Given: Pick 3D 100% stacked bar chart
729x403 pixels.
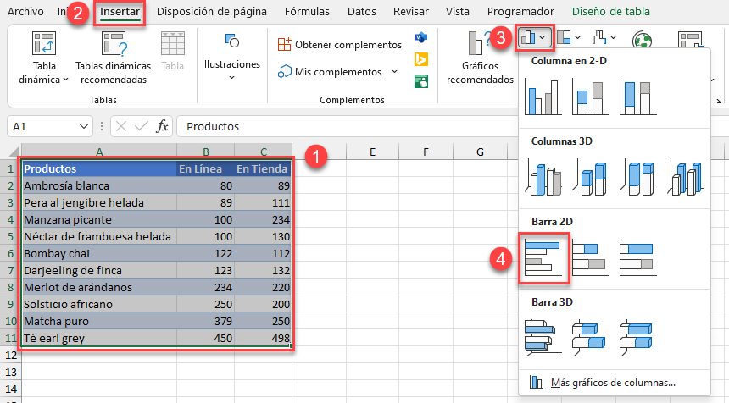Looking at the screenshot, I should coord(637,338).
